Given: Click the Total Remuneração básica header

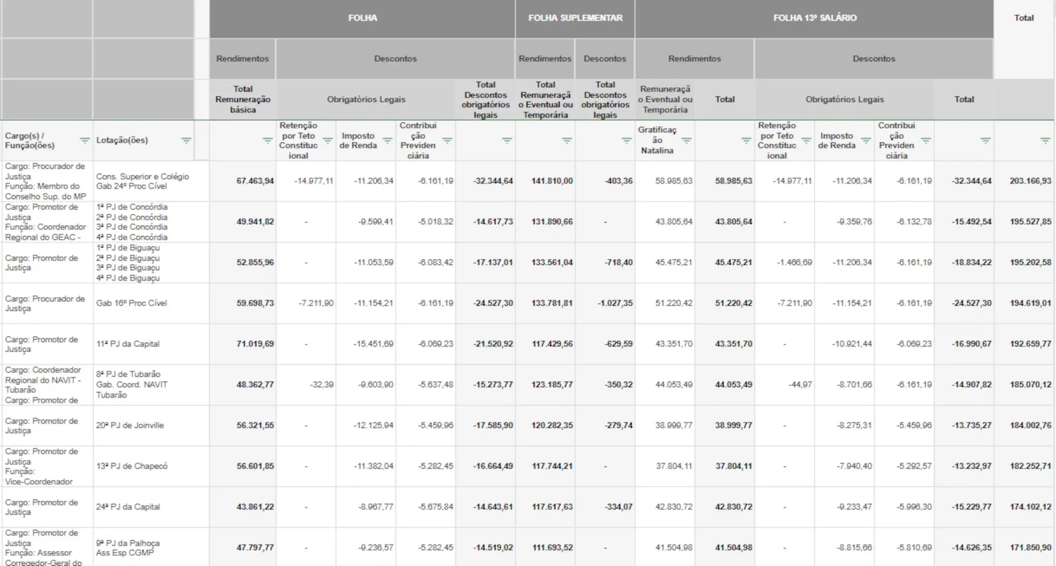Looking at the screenshot, I should coord(243,99).
